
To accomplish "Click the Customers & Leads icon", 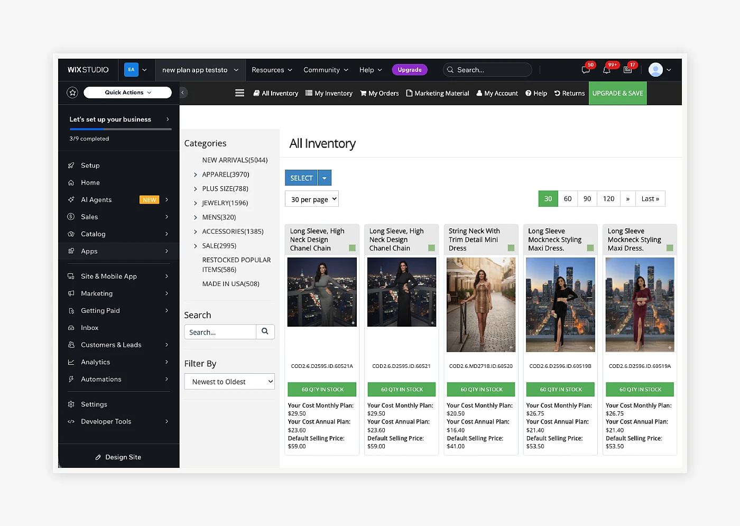I will (x=71, y=345).
